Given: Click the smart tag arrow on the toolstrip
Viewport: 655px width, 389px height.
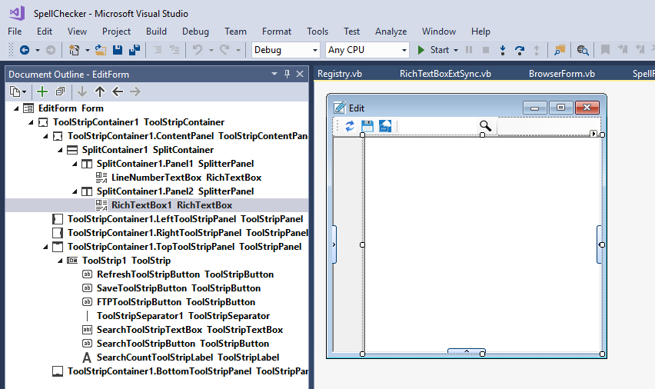Looking at the screenshot, I should 593,133.
